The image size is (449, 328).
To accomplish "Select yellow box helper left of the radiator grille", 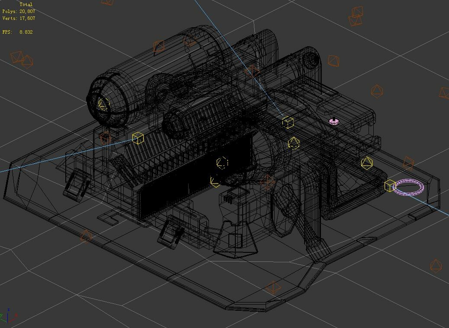I will [138, 138].
